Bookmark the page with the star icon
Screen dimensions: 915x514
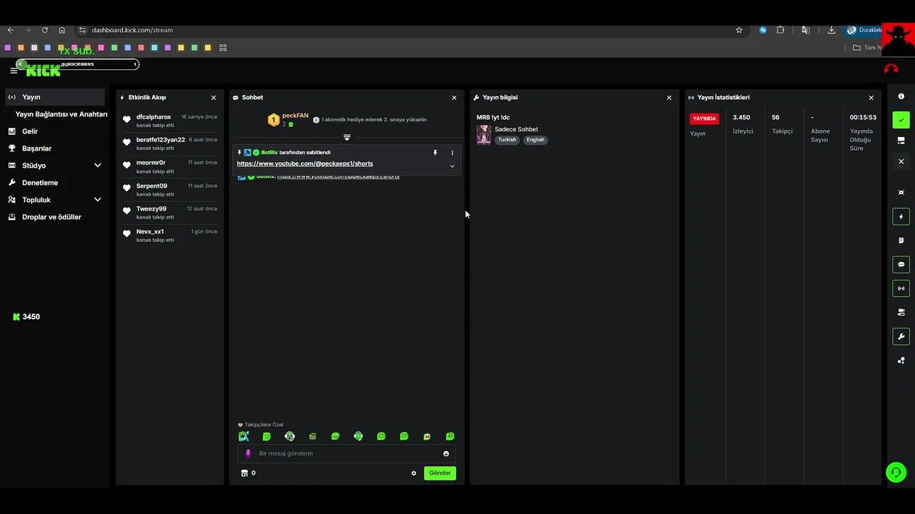[x=739, y=30]
